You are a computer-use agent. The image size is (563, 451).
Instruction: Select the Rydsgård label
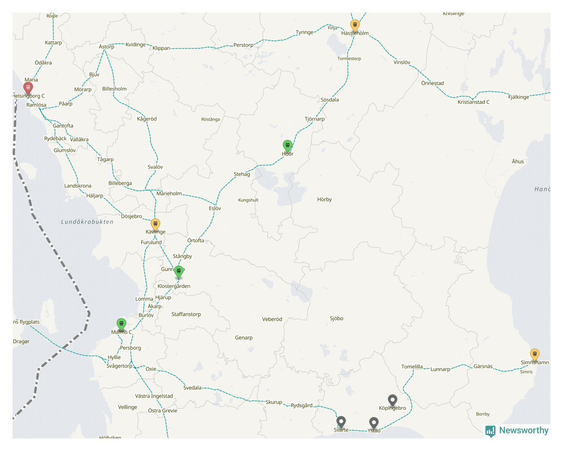(x=302, y=406)
